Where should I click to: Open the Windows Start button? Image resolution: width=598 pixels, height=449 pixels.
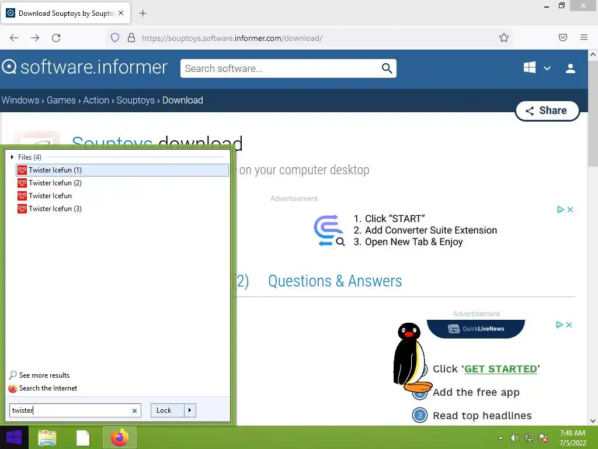point(14,437)
